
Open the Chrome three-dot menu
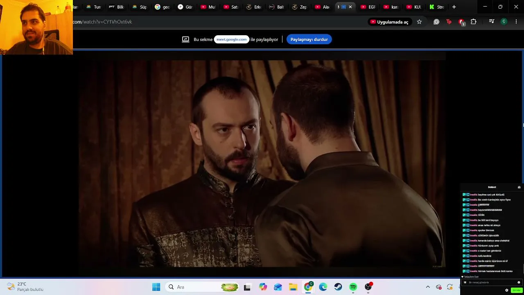tap(516, 22)
